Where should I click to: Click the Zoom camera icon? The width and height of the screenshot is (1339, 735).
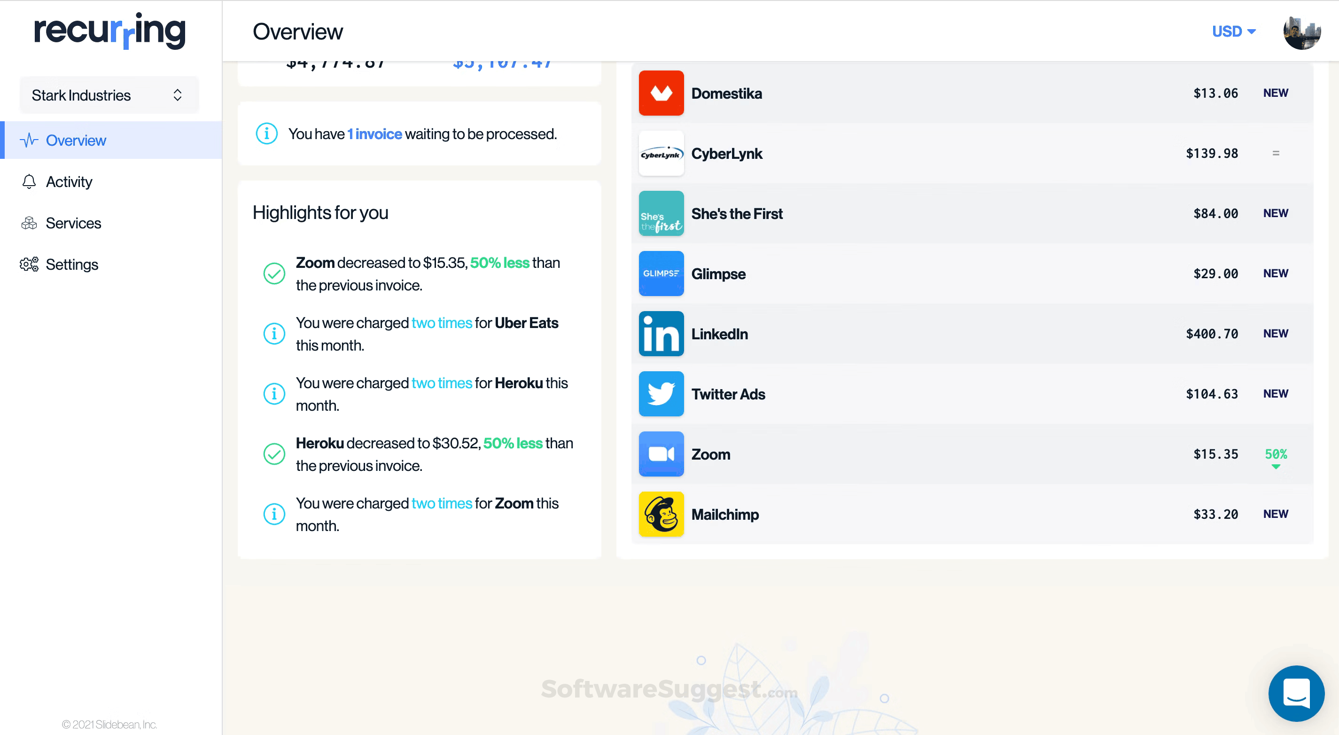(x=661, y=454)
